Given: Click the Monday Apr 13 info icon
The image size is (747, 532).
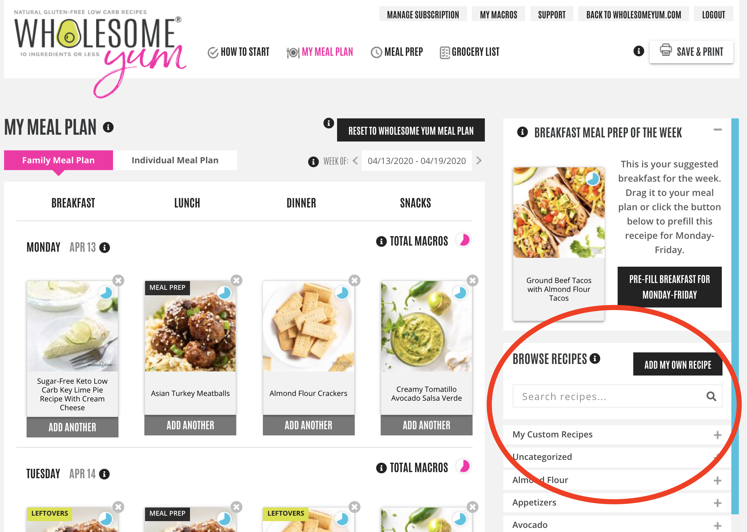Looking at the screenshot, I should coord(105,248).
